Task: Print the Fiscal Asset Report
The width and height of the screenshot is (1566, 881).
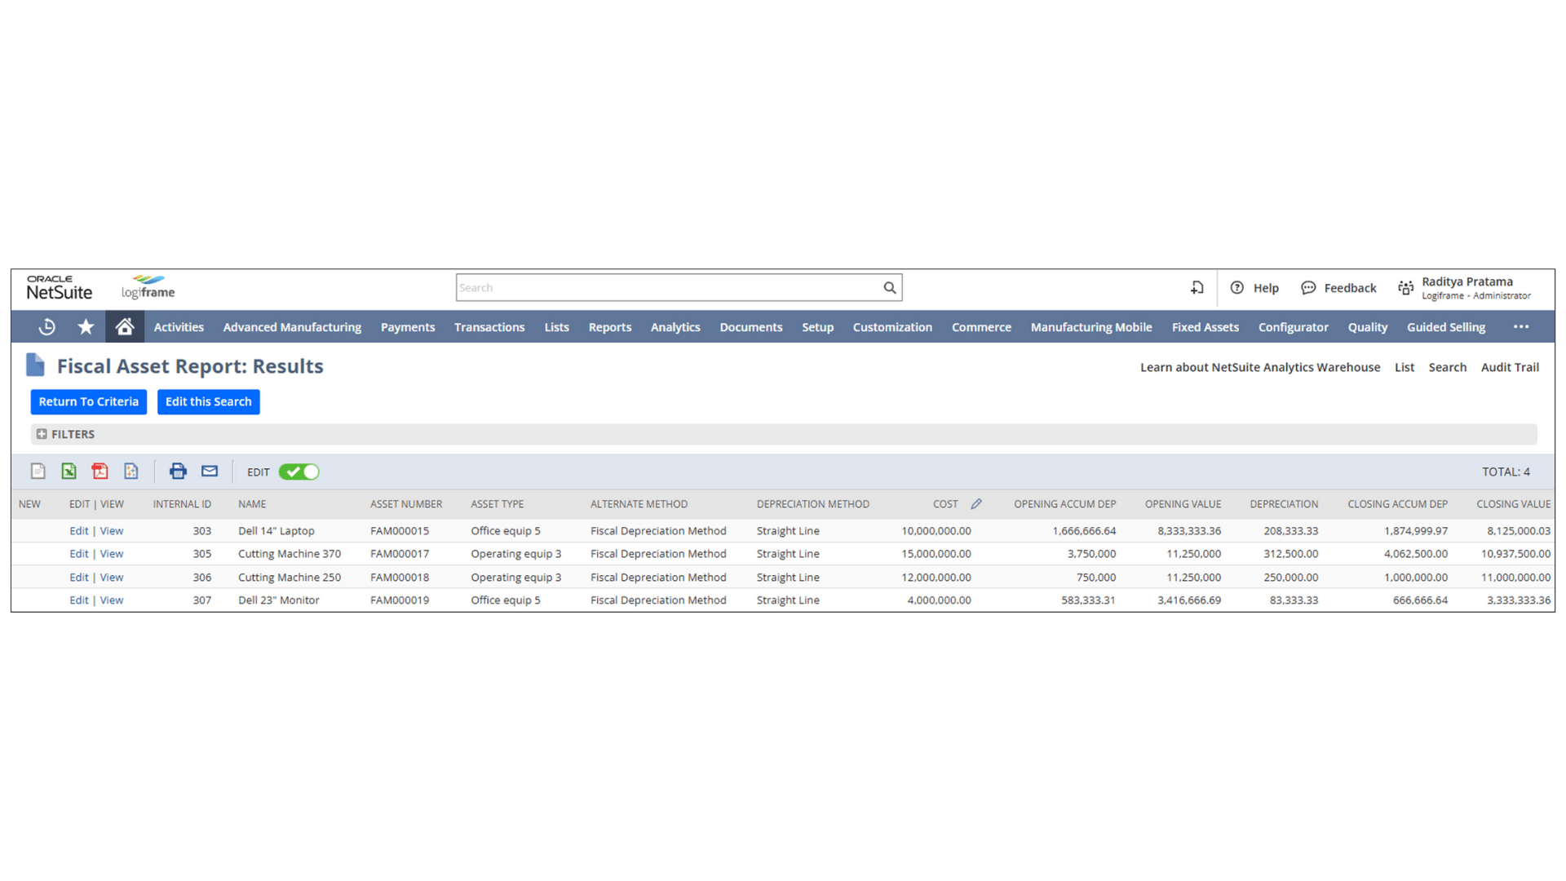Action: [x=178, y=471]
